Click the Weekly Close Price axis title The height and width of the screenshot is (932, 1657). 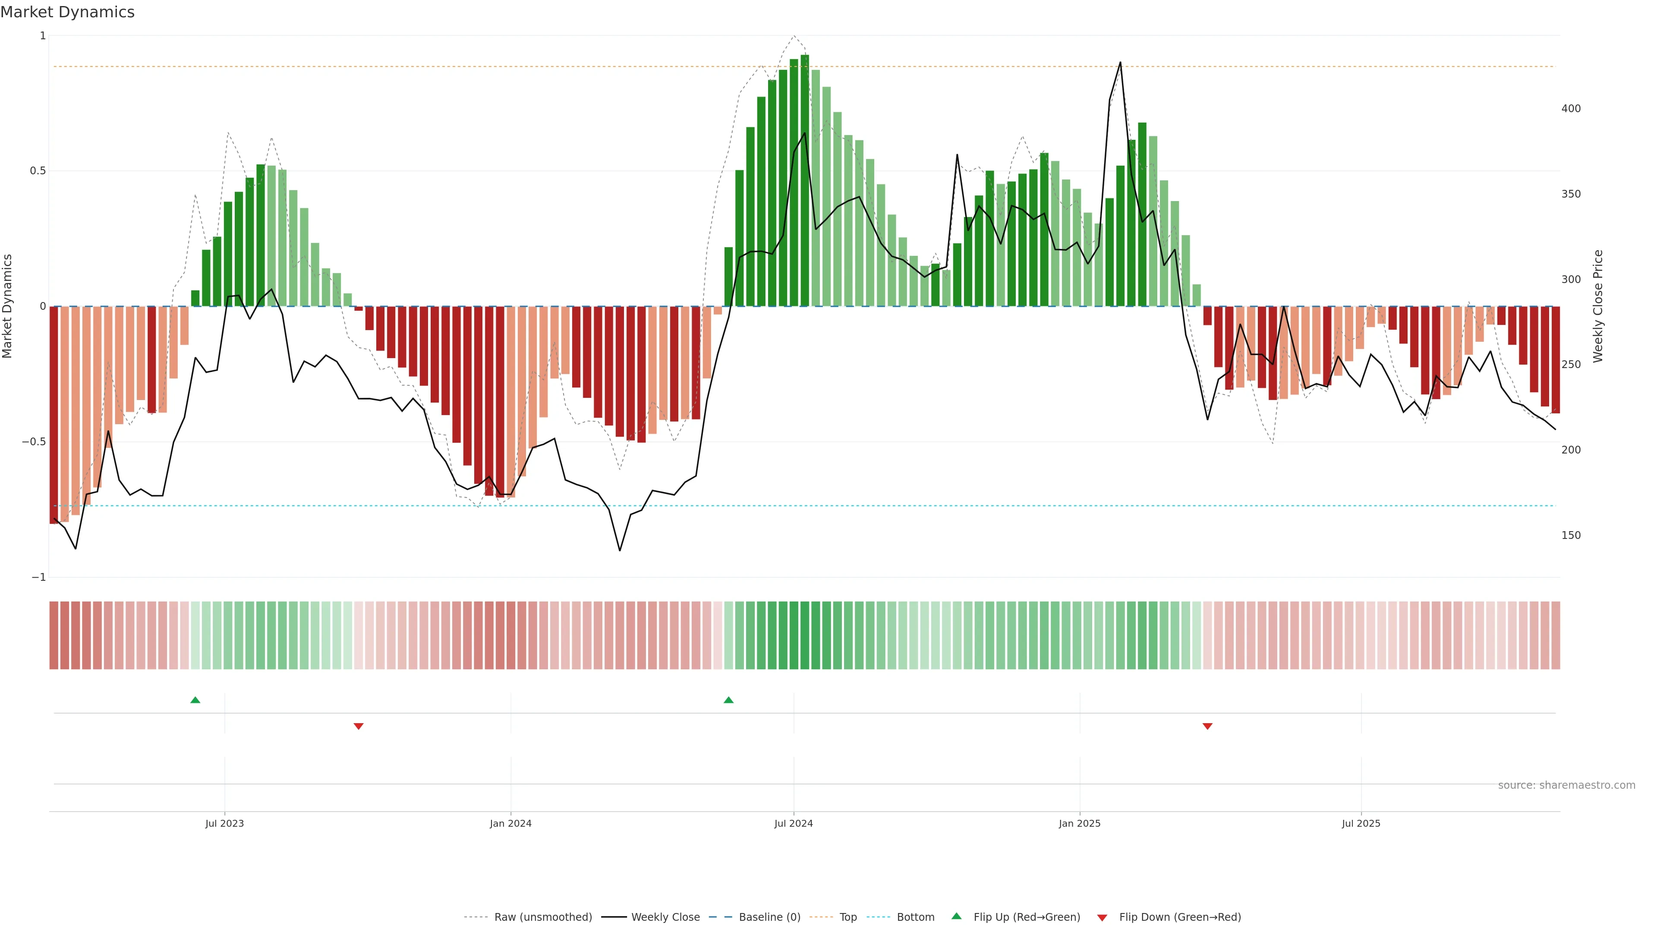pyautogui.click(x=1598, y=306)
